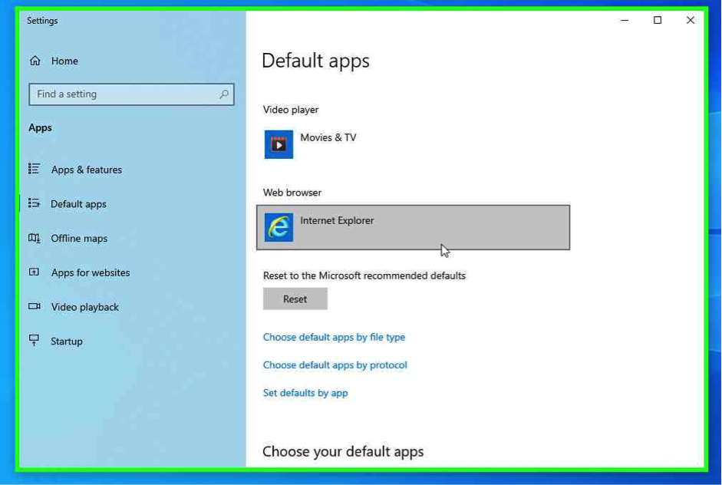Click the Startup icon in sidebar
Screen dimensions: 722x485
(x=35, y=341)
